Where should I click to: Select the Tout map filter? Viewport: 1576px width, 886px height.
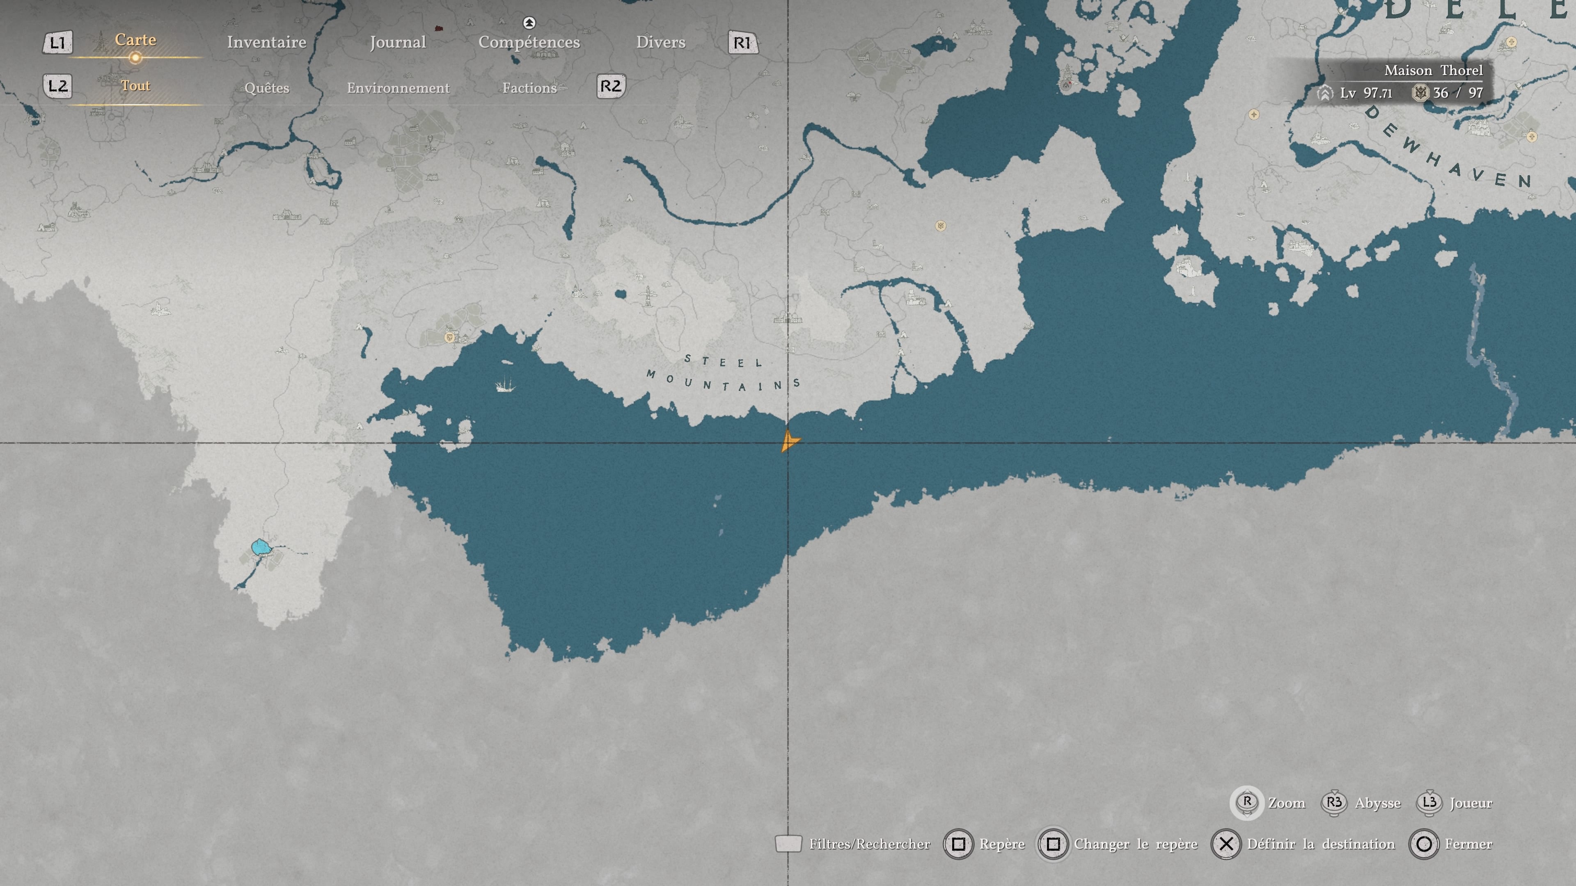pos(135,86)
